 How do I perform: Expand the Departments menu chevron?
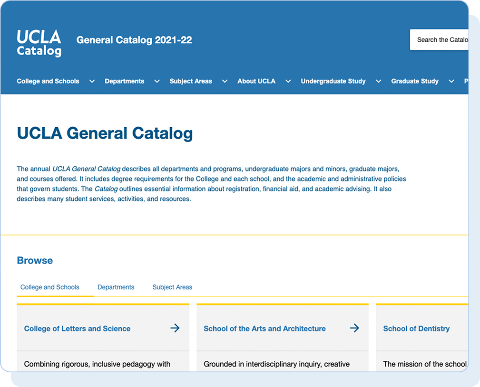(x=157, y=81)
